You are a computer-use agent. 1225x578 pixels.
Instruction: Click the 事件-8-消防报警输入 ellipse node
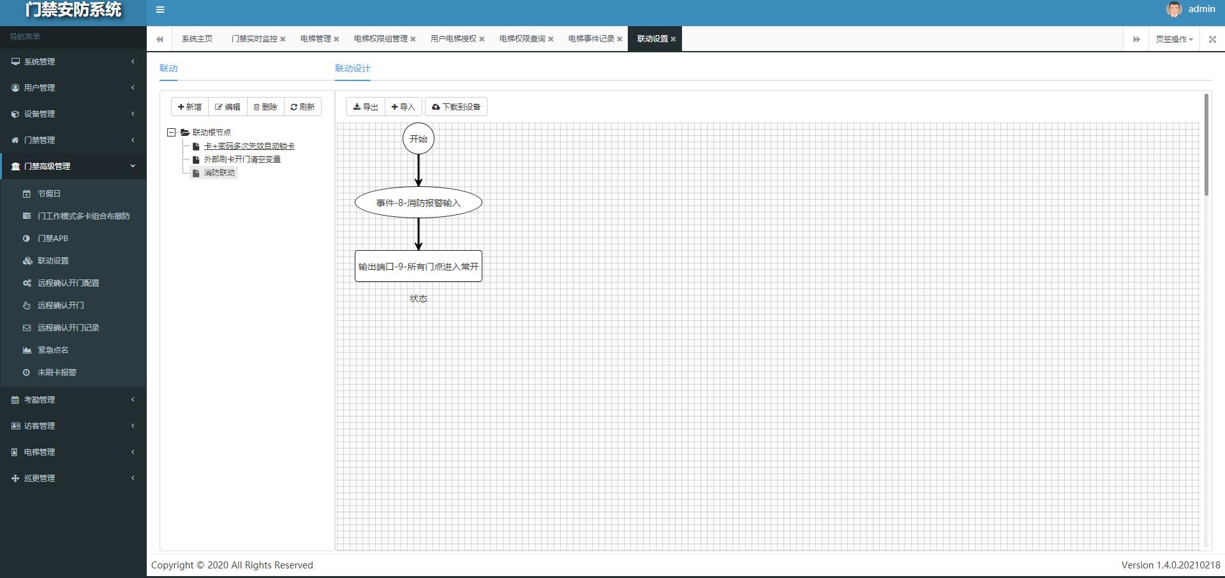(419, 203)
